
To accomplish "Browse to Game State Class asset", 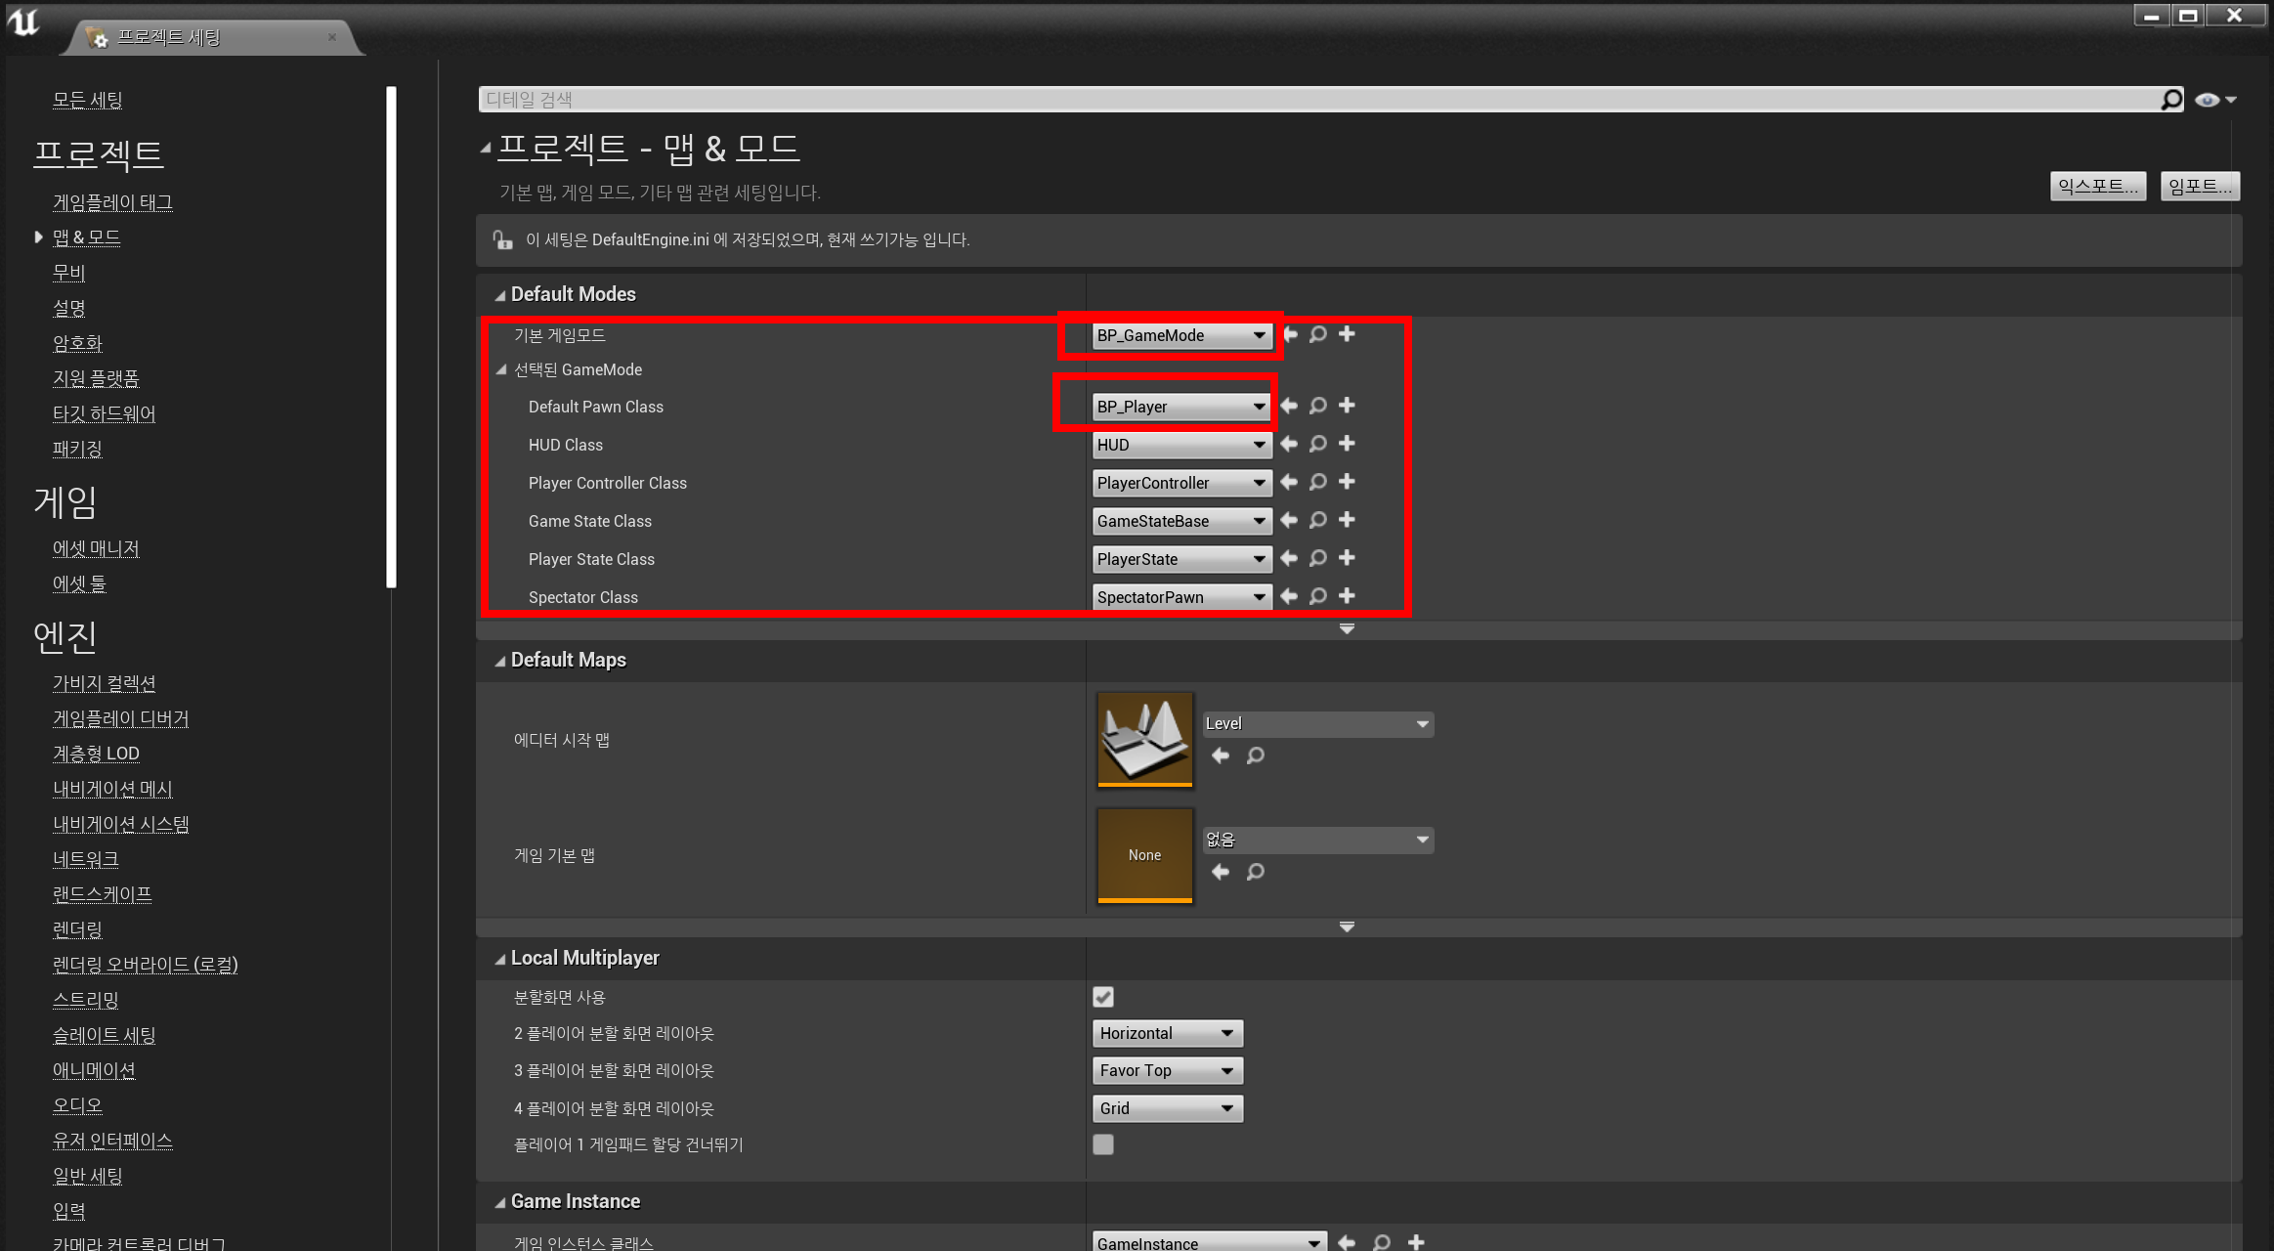I will pyautogui.click(x=1318, y=520).
